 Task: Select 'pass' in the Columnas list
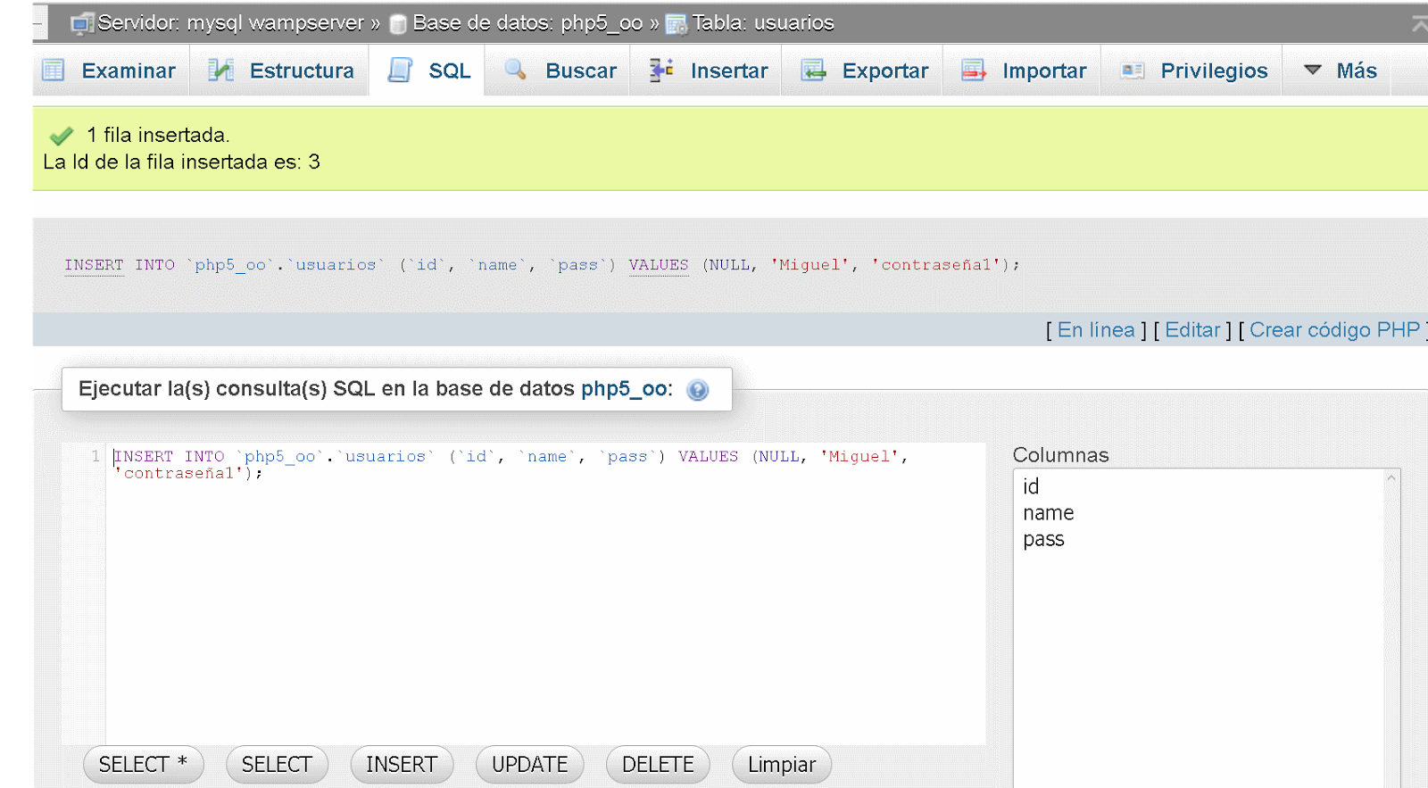[1043, 540]
